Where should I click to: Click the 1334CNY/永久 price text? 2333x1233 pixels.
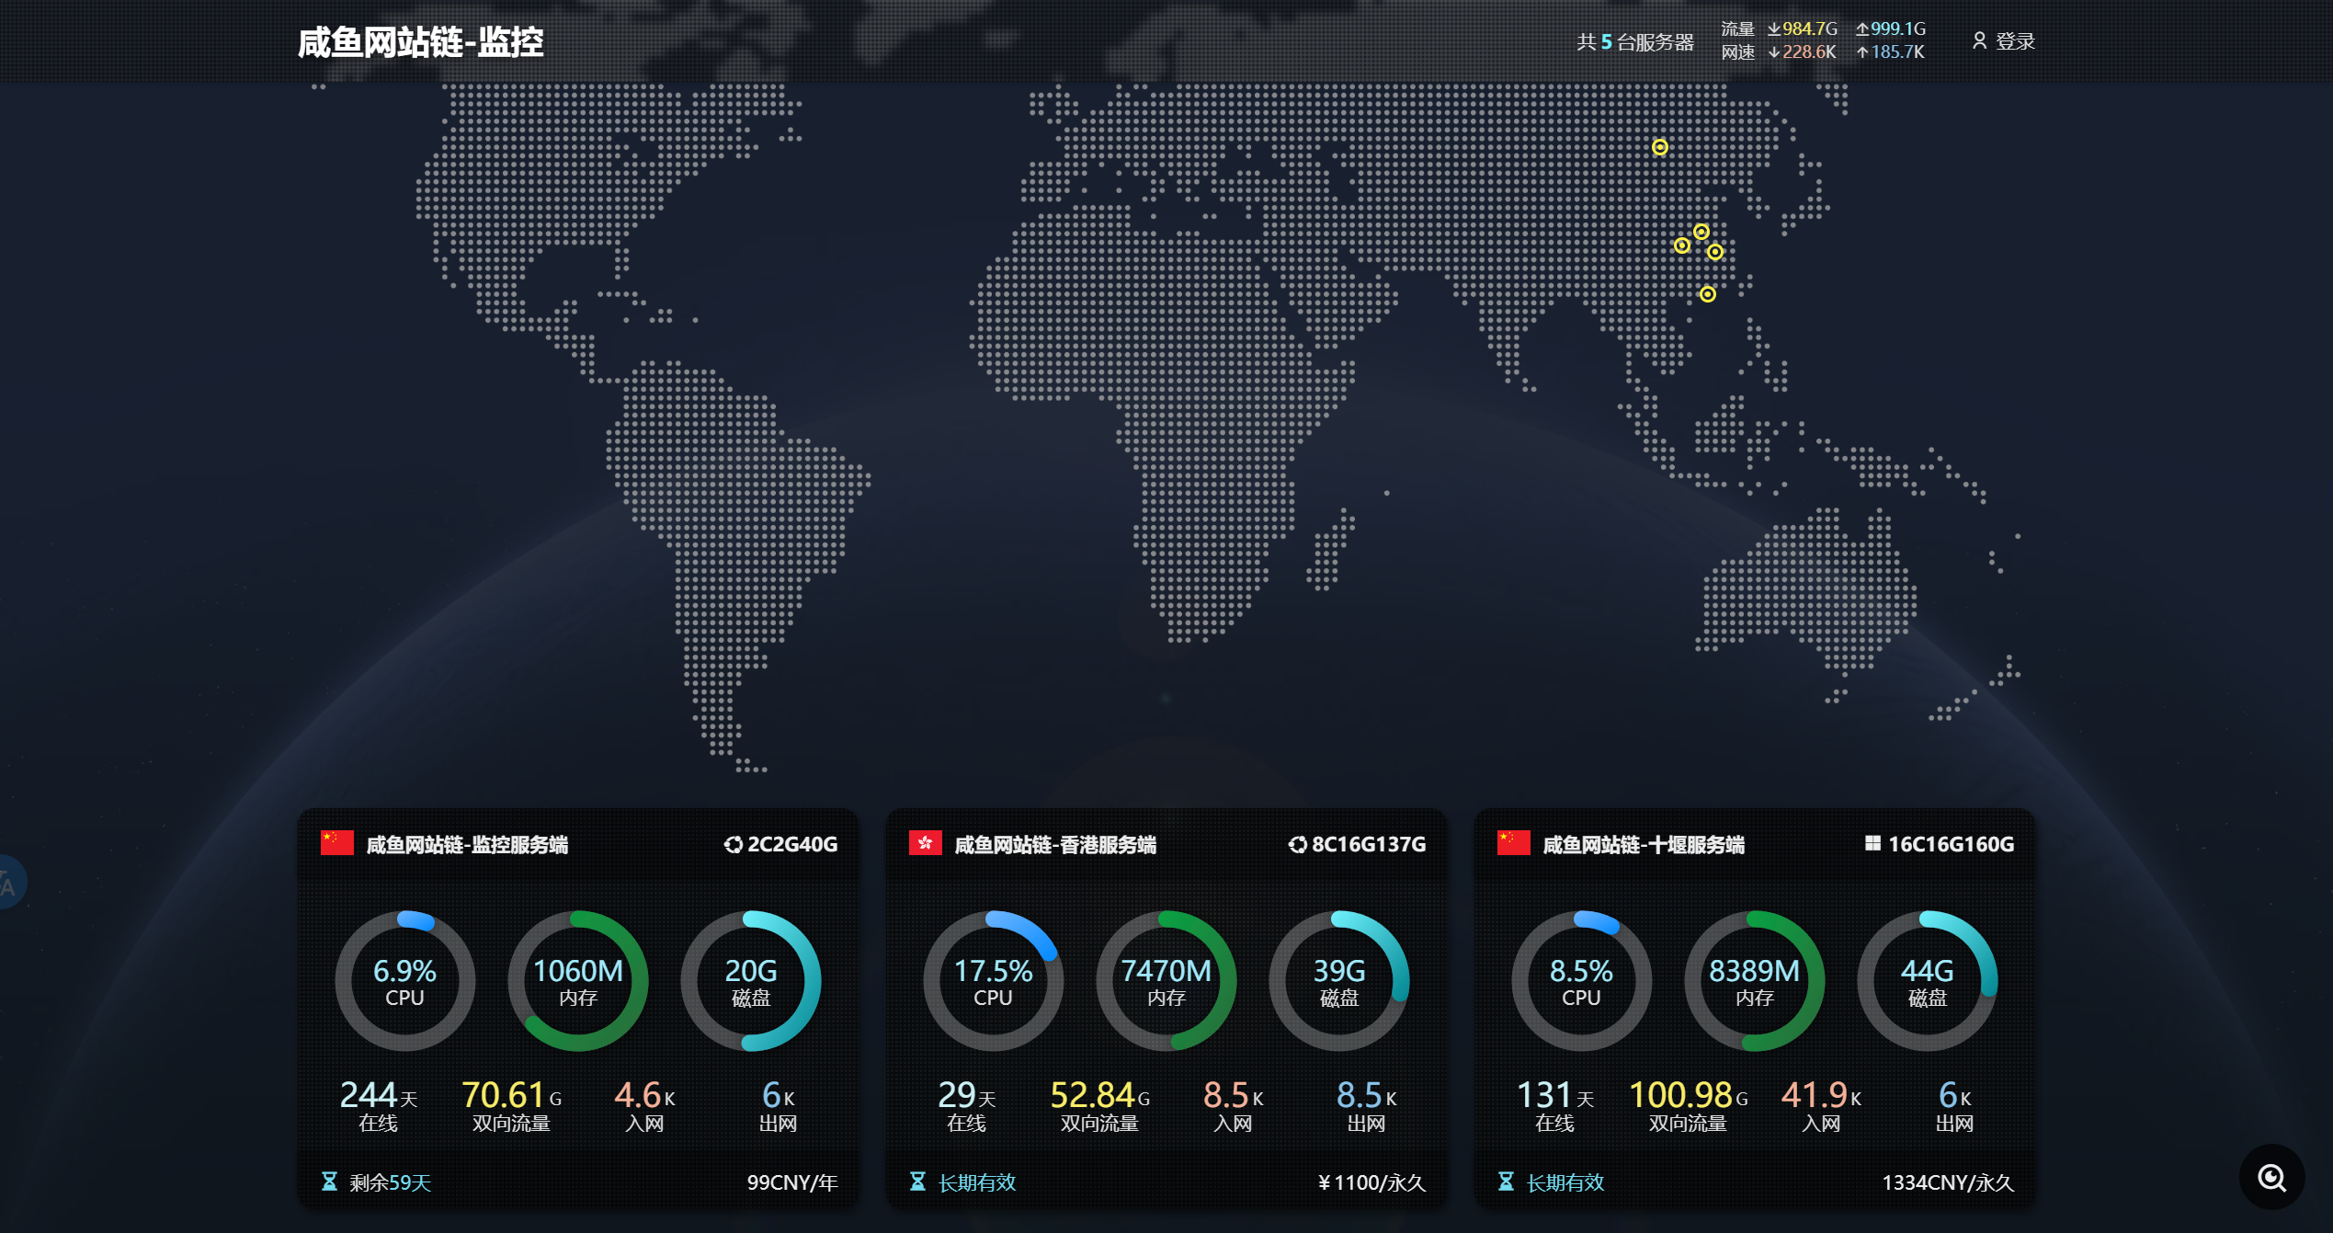click(x=1947, y=1182)
